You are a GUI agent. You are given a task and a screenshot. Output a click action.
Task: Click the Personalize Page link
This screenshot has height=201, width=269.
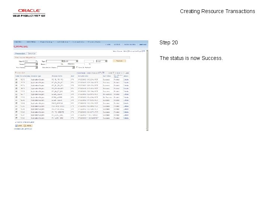point(135,51)
